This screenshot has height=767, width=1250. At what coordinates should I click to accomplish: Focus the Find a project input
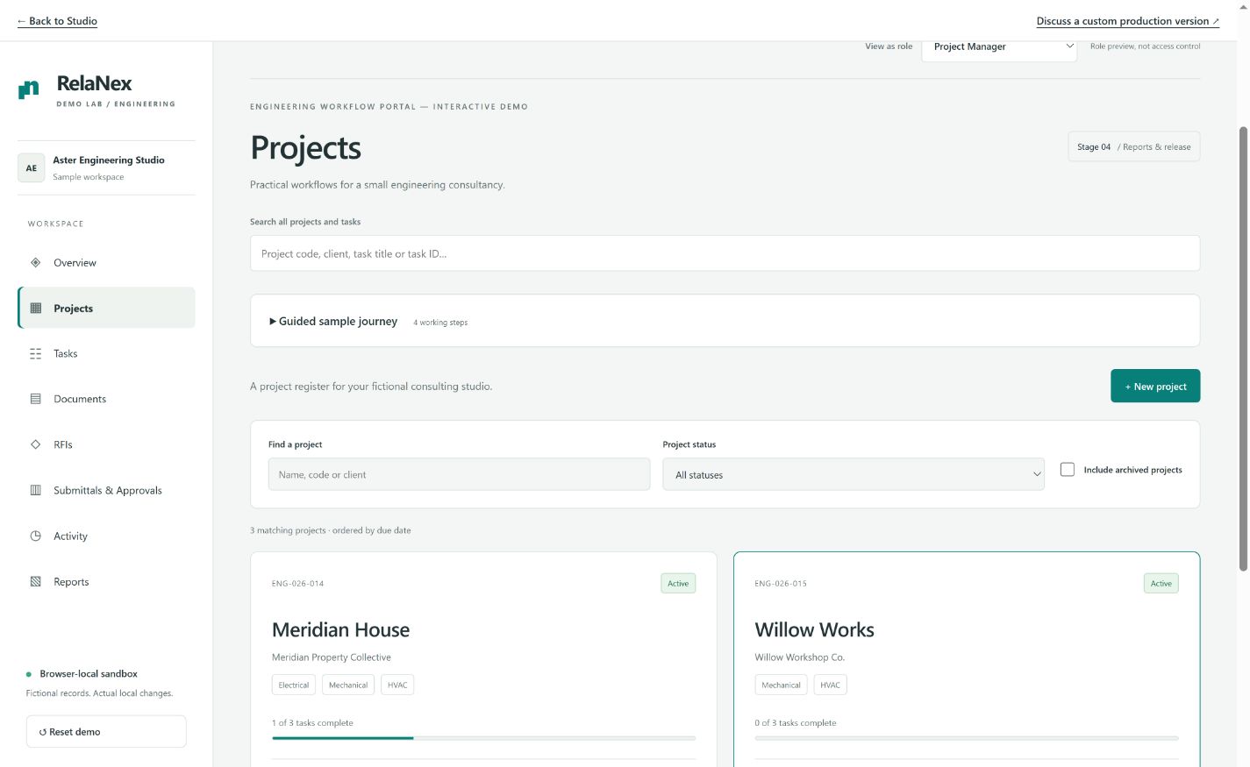(x=459, y=474)
